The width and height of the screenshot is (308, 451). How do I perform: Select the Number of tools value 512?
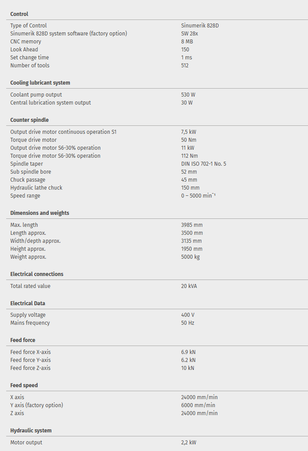coord(185,66)
